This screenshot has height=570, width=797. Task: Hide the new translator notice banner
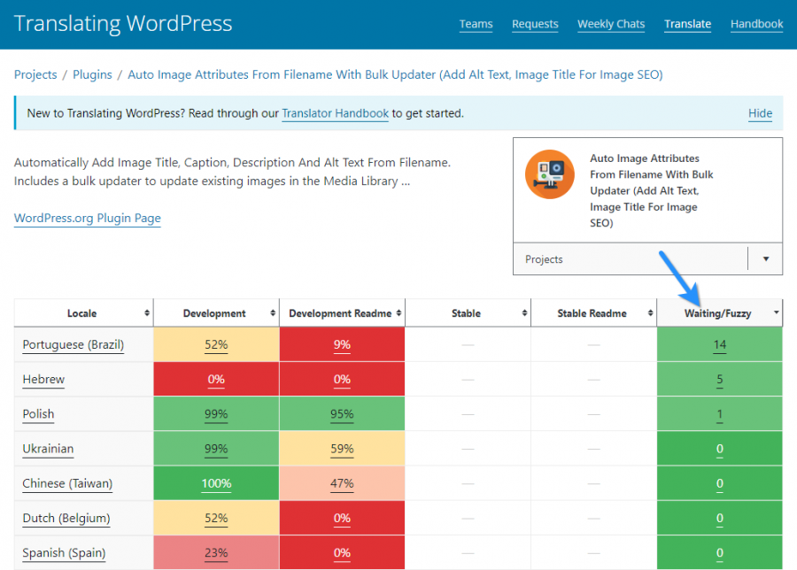coord(760,113)
